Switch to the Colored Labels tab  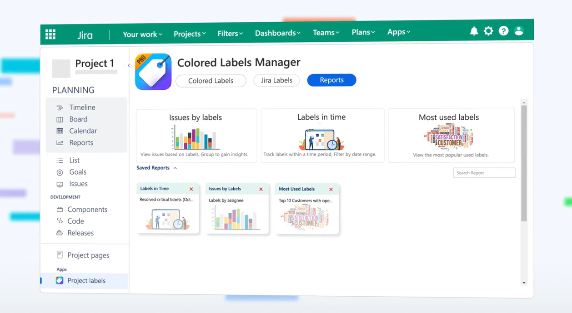[211, 81]
